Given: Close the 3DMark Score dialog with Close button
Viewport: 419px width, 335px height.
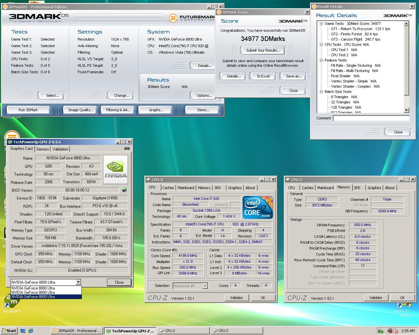Looking at the screenshot, I should (293, 91).
